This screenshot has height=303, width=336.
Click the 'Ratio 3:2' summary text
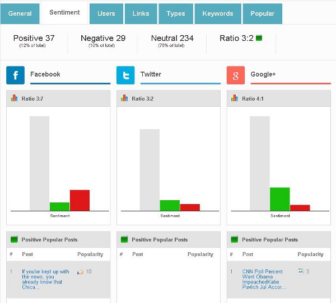236,38
